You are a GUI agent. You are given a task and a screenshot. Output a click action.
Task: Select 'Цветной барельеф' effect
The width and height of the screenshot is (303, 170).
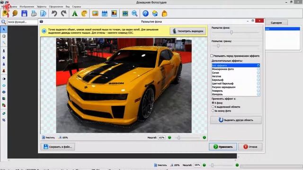click(236, 84)
